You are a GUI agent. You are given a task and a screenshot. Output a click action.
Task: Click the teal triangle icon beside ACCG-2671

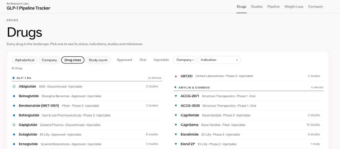tap(176, 96)
